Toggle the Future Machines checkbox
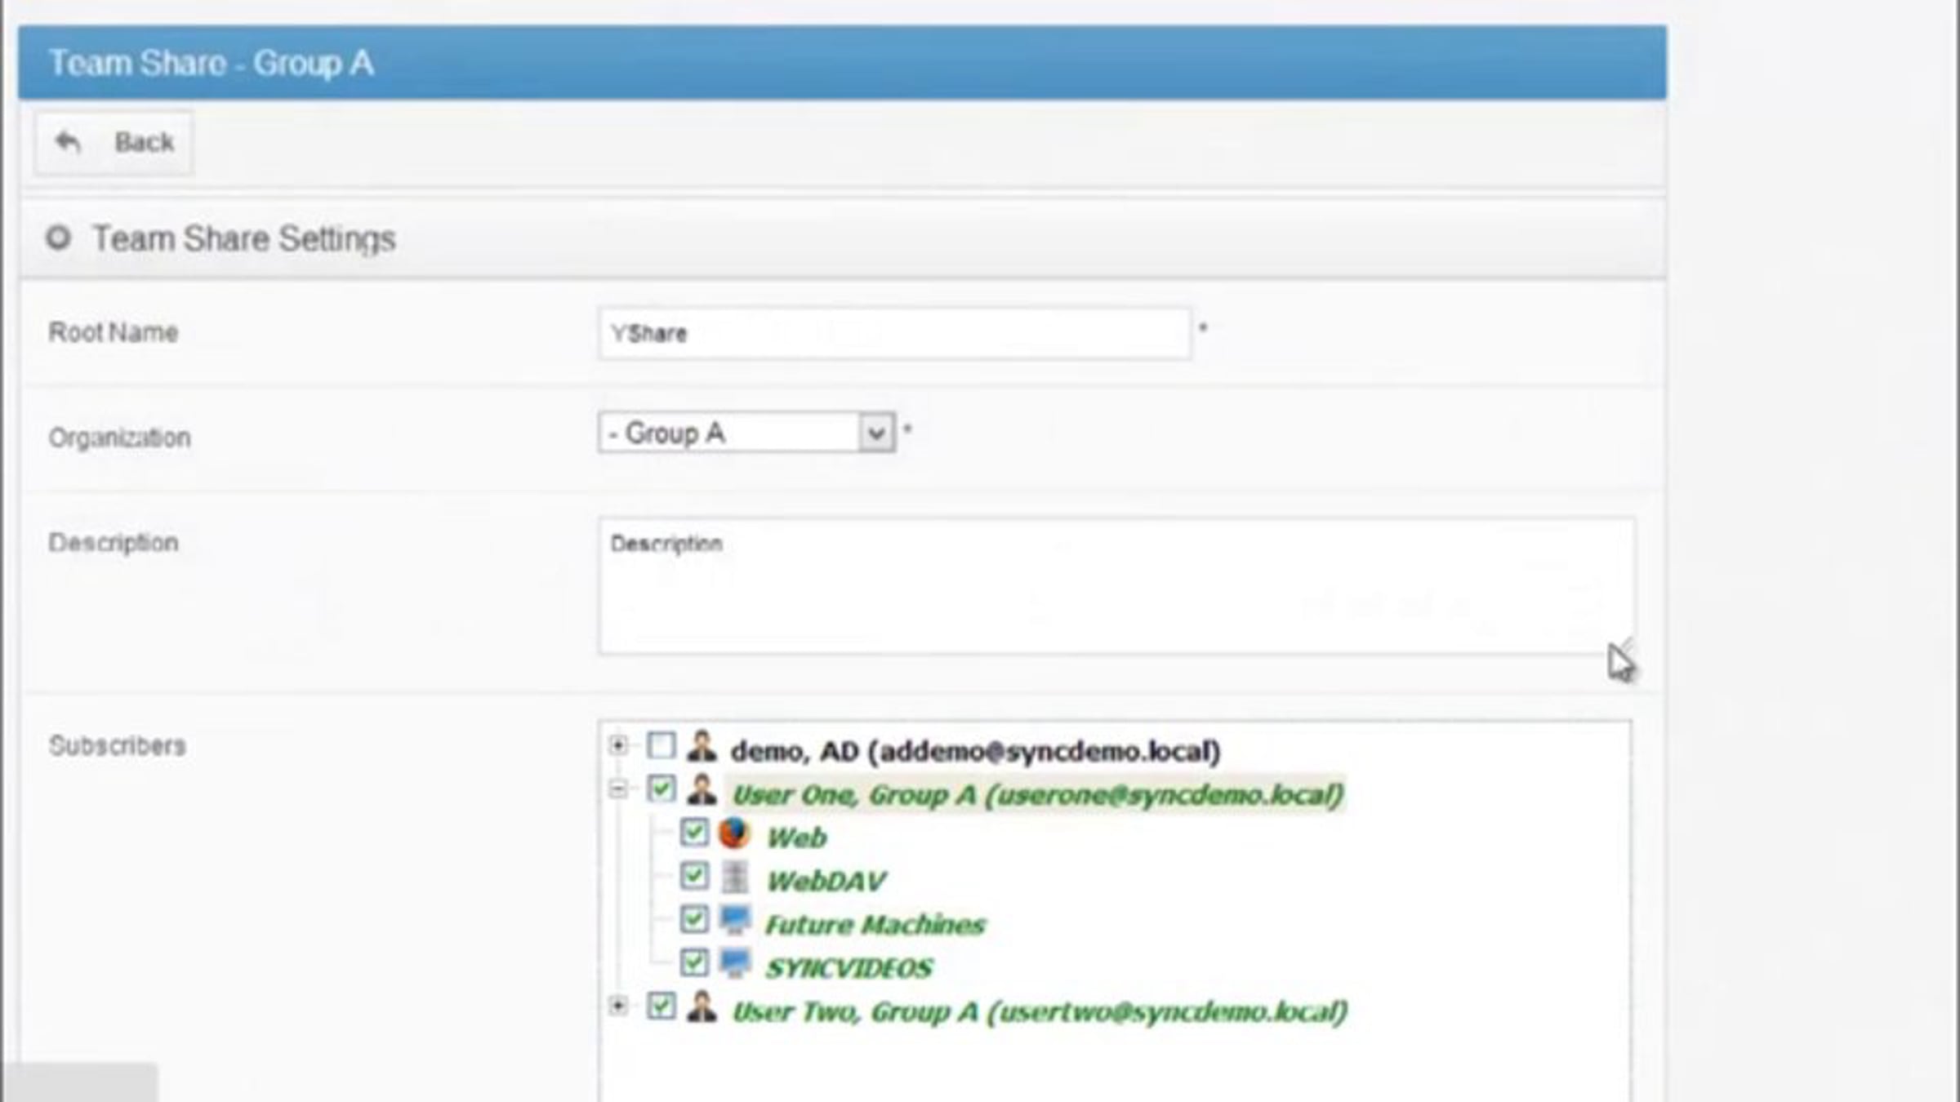The height and width of the screenshot is (1102, 1960). [x=694, y=919]
